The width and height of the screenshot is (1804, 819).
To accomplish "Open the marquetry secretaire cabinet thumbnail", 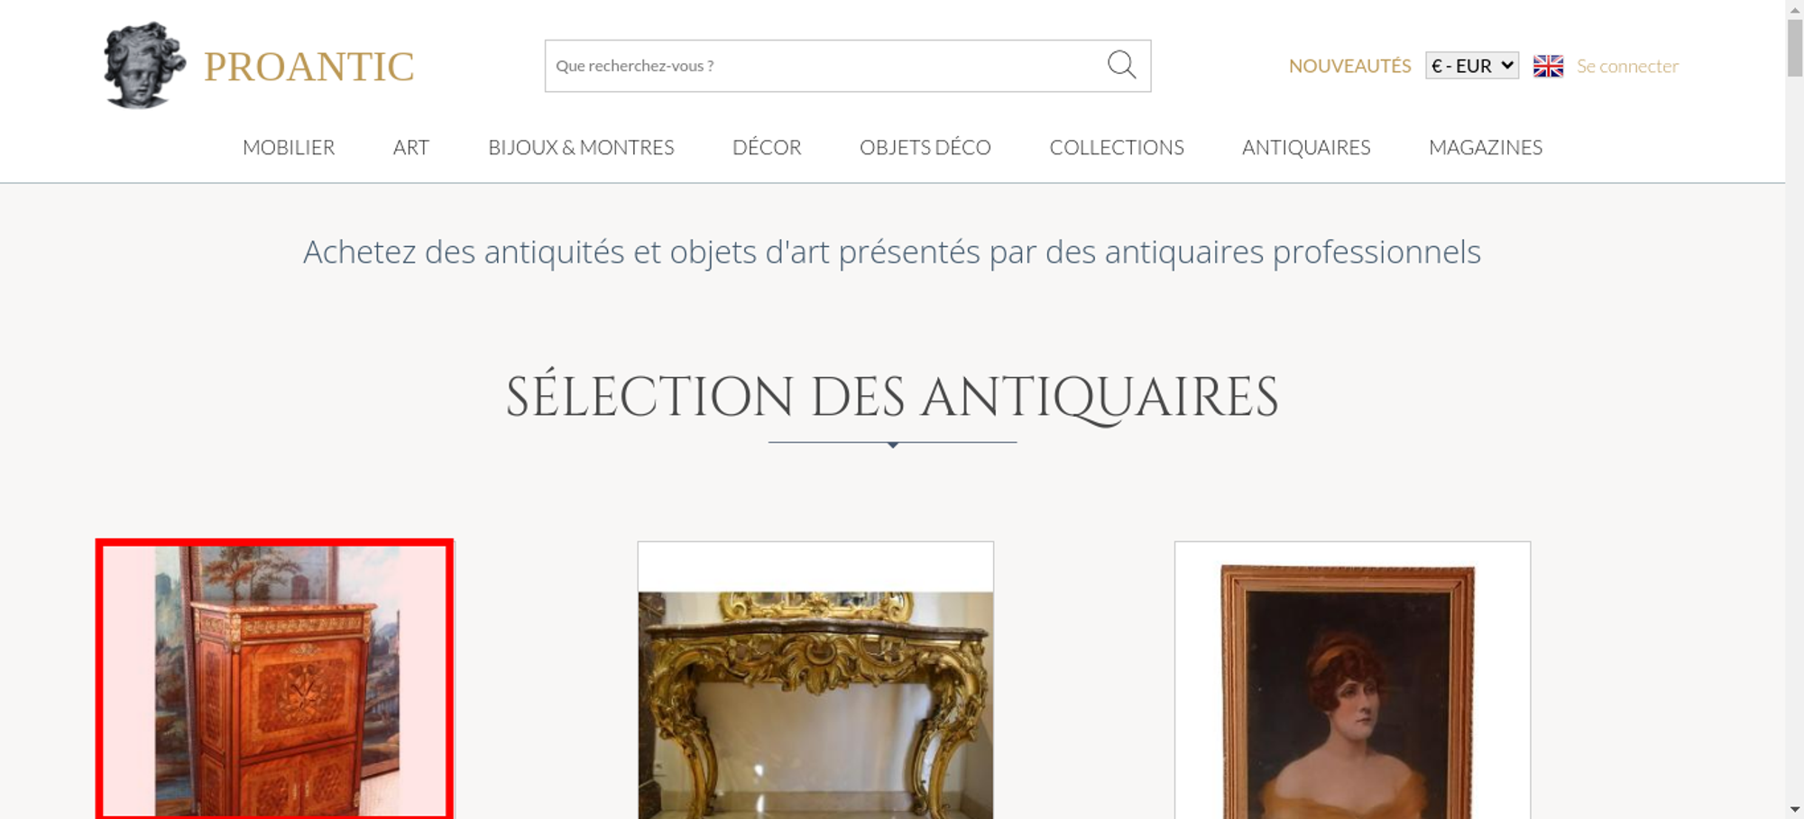I will click(x=275, y=680).
